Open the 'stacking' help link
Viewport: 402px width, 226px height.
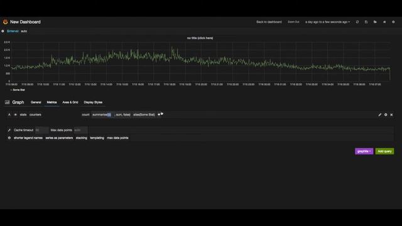click(x=82, y=138)
